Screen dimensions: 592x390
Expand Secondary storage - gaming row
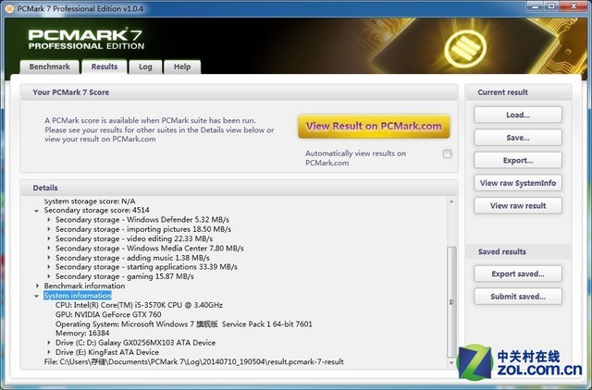click(49, 276)
